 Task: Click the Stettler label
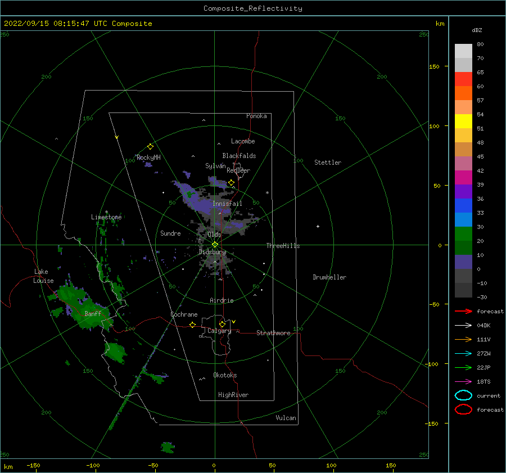tap(328, 163)
